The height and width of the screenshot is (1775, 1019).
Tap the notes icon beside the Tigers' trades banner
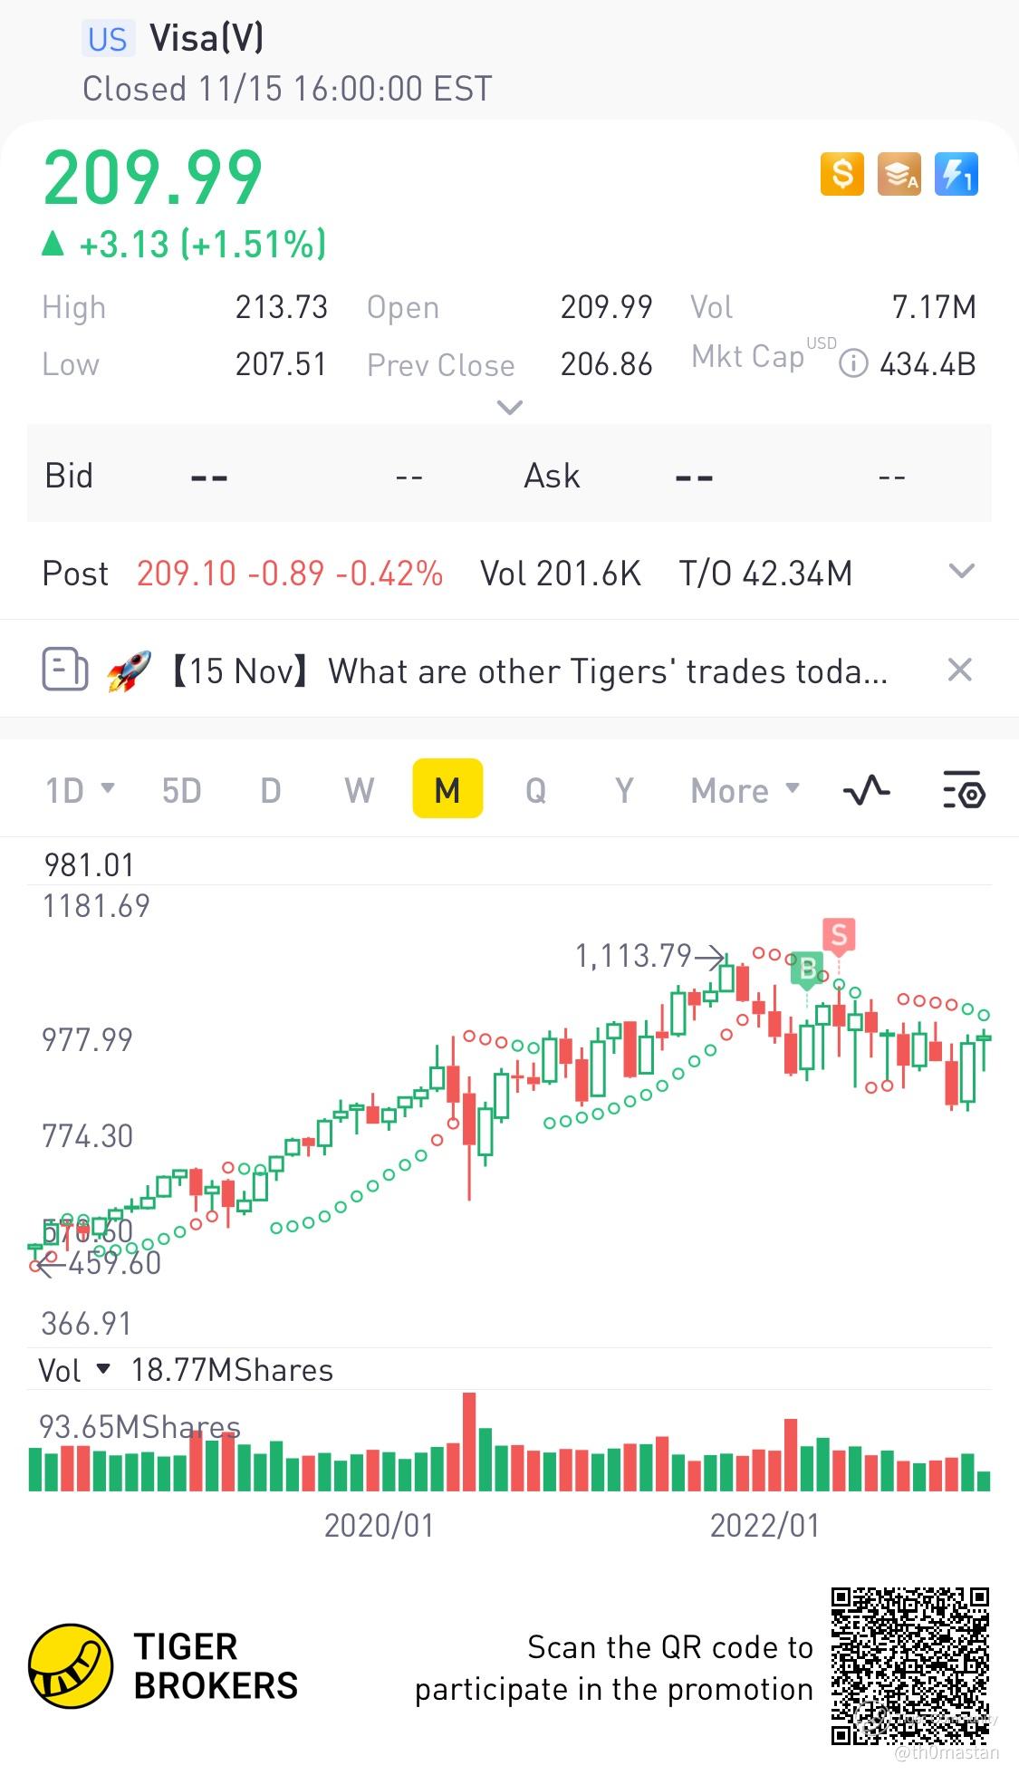point(65,670)
